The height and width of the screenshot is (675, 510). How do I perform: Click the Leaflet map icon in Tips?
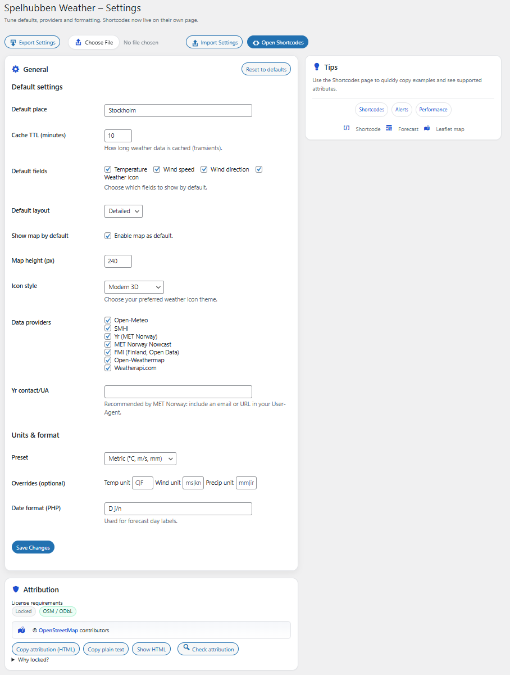[x=427, y=128]
